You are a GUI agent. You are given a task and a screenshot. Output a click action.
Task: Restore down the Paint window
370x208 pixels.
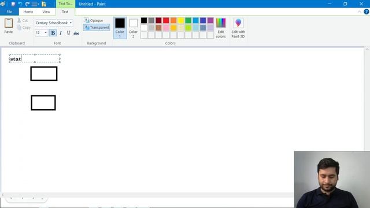[x=345, y=4]
